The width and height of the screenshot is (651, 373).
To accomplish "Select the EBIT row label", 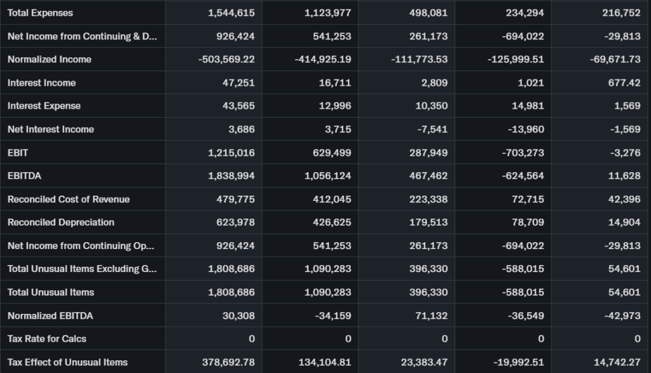I will click(x=18, y=153).
